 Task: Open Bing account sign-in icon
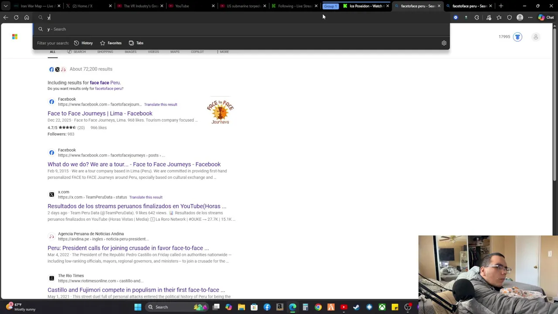(536, 37)
